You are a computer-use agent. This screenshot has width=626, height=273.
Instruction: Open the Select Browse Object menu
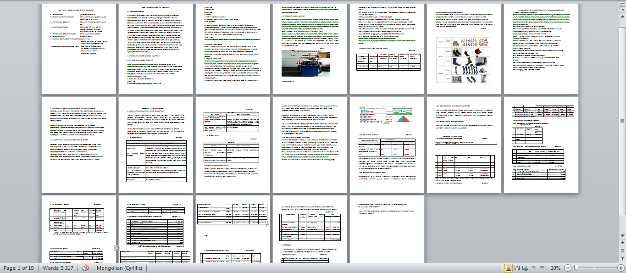(622, 251)
